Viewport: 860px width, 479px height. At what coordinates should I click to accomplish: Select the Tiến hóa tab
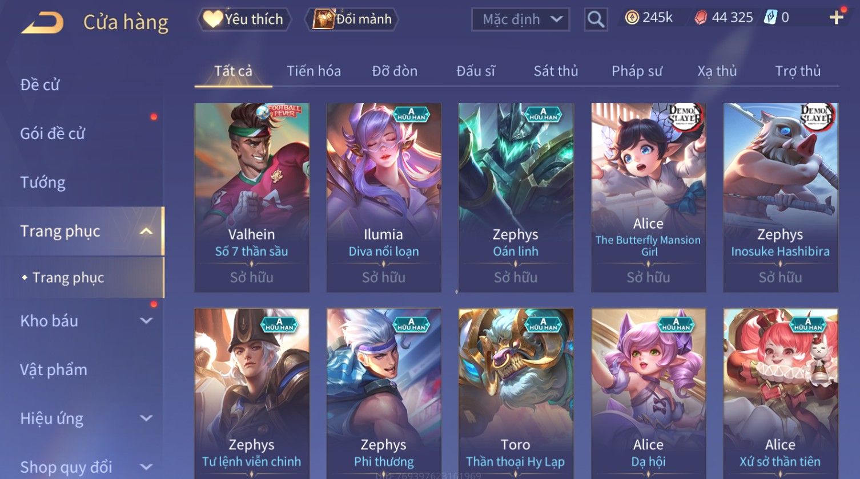click(x=314, y=71)
